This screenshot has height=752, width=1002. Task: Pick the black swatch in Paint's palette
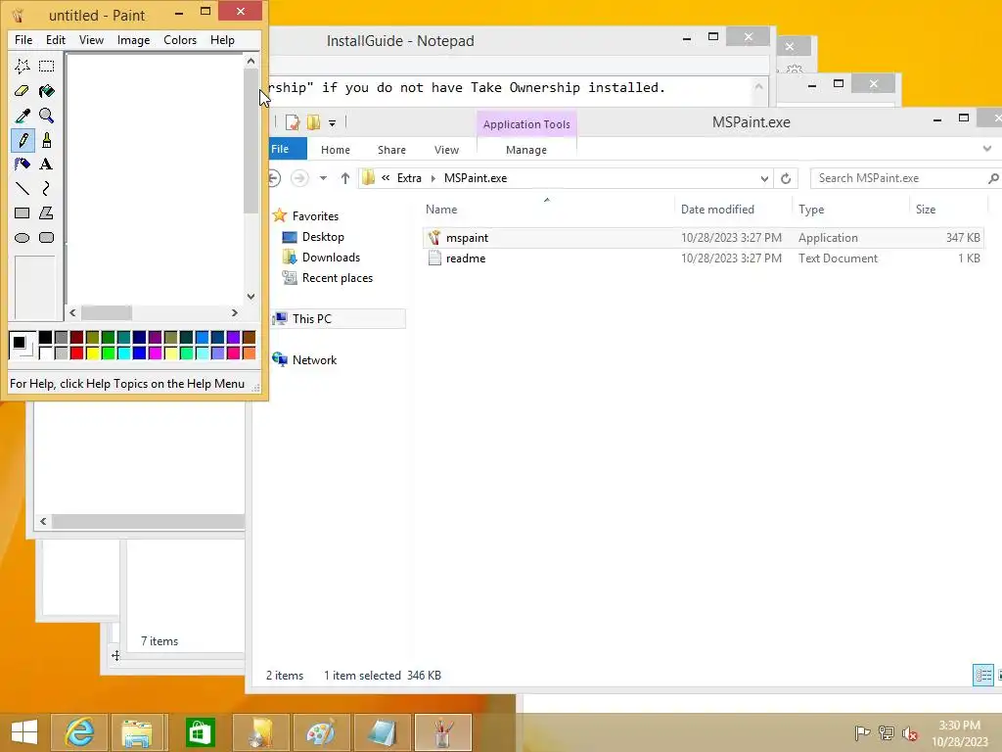pos(45,337)
